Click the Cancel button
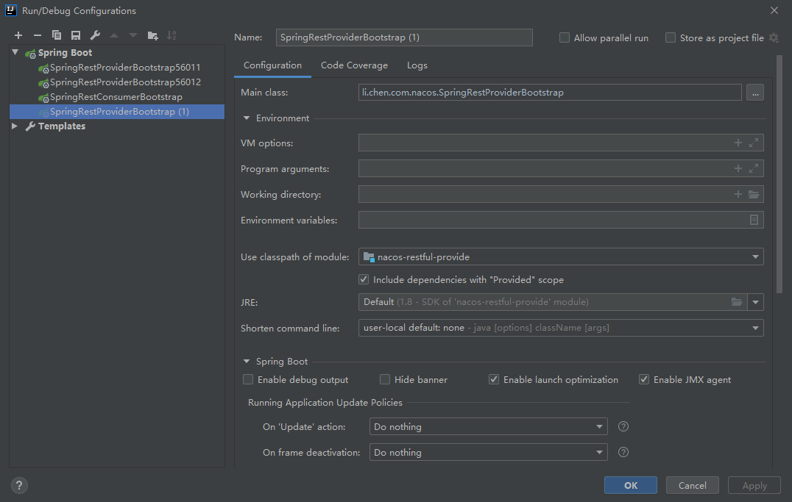This screenshot has height=502, width=792. pos(692,485)
